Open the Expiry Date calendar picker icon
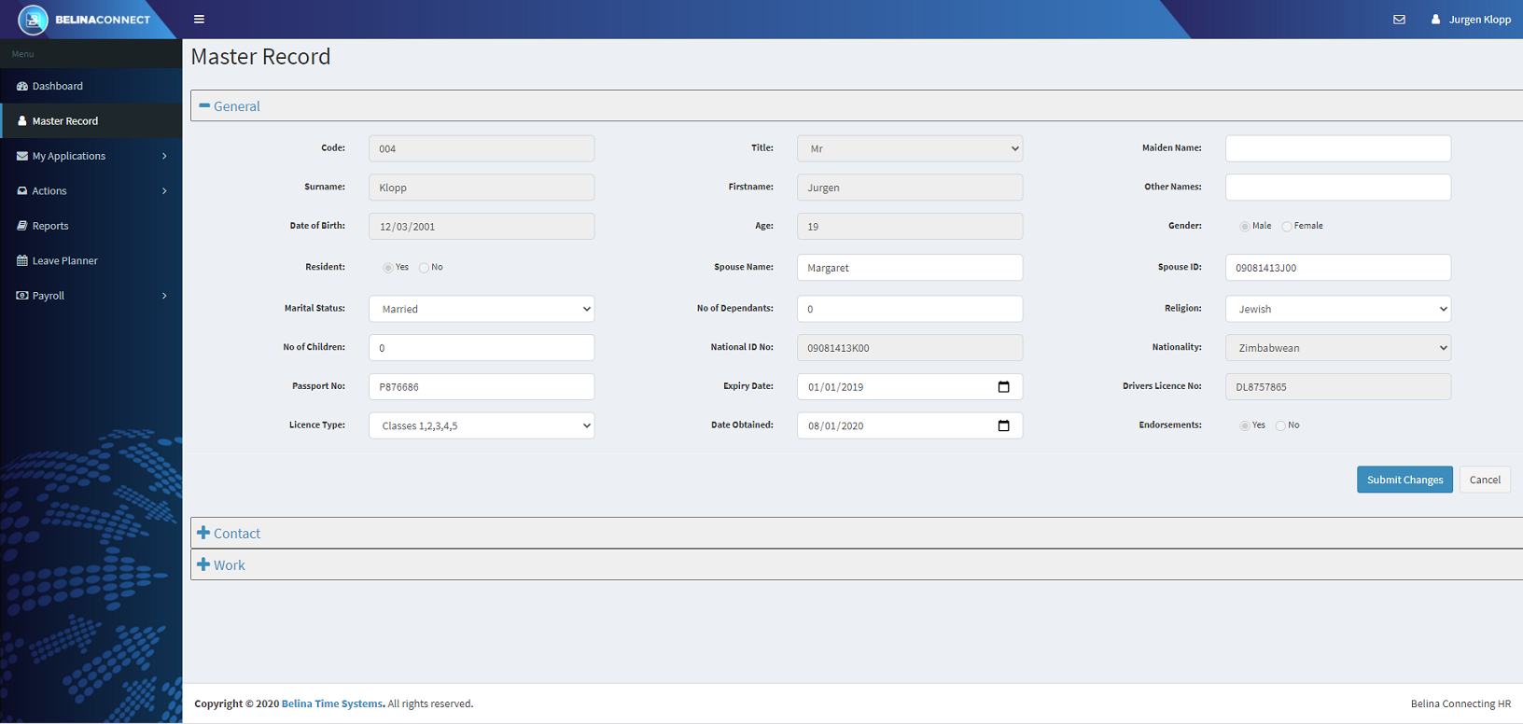Viewport: 1523px width, 724px height. pos(1004,386)
